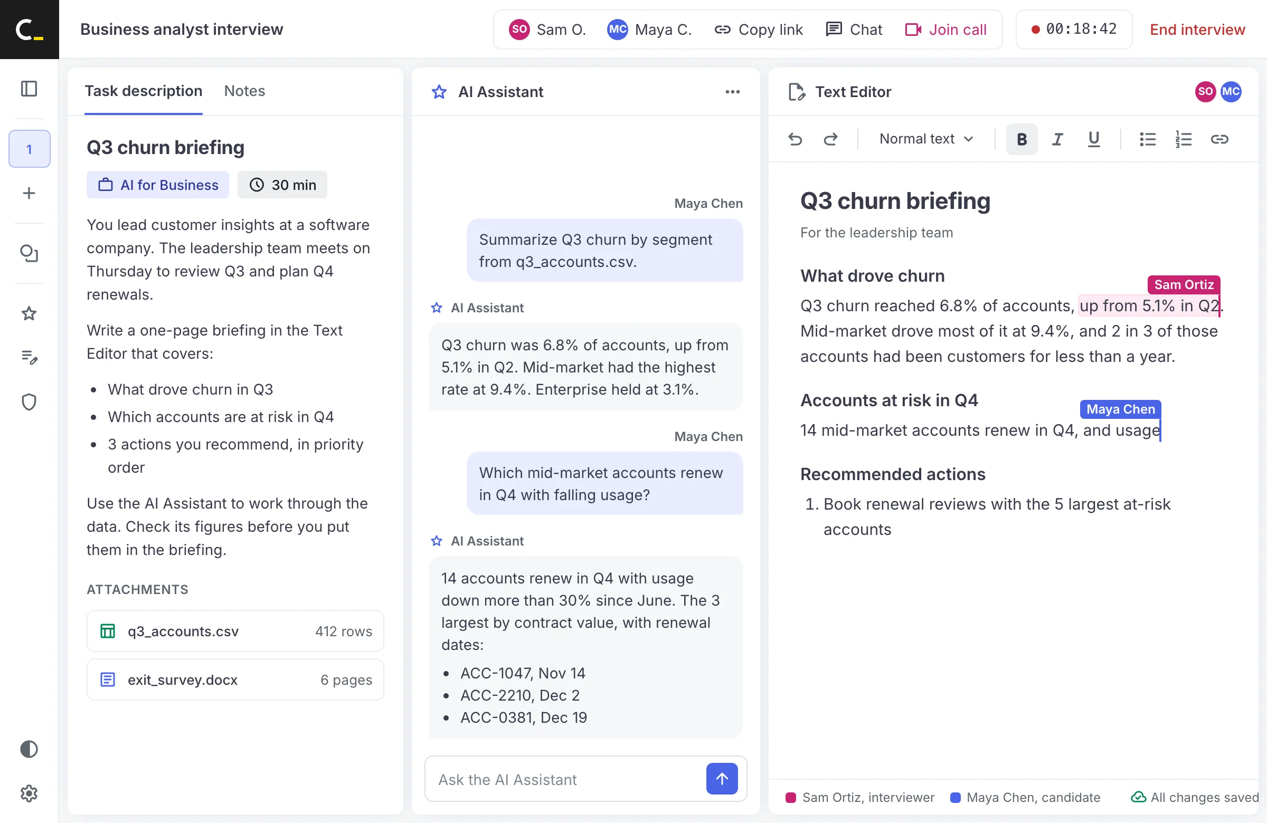Click Join call
Screen dimensions: 1267x823
946,29
